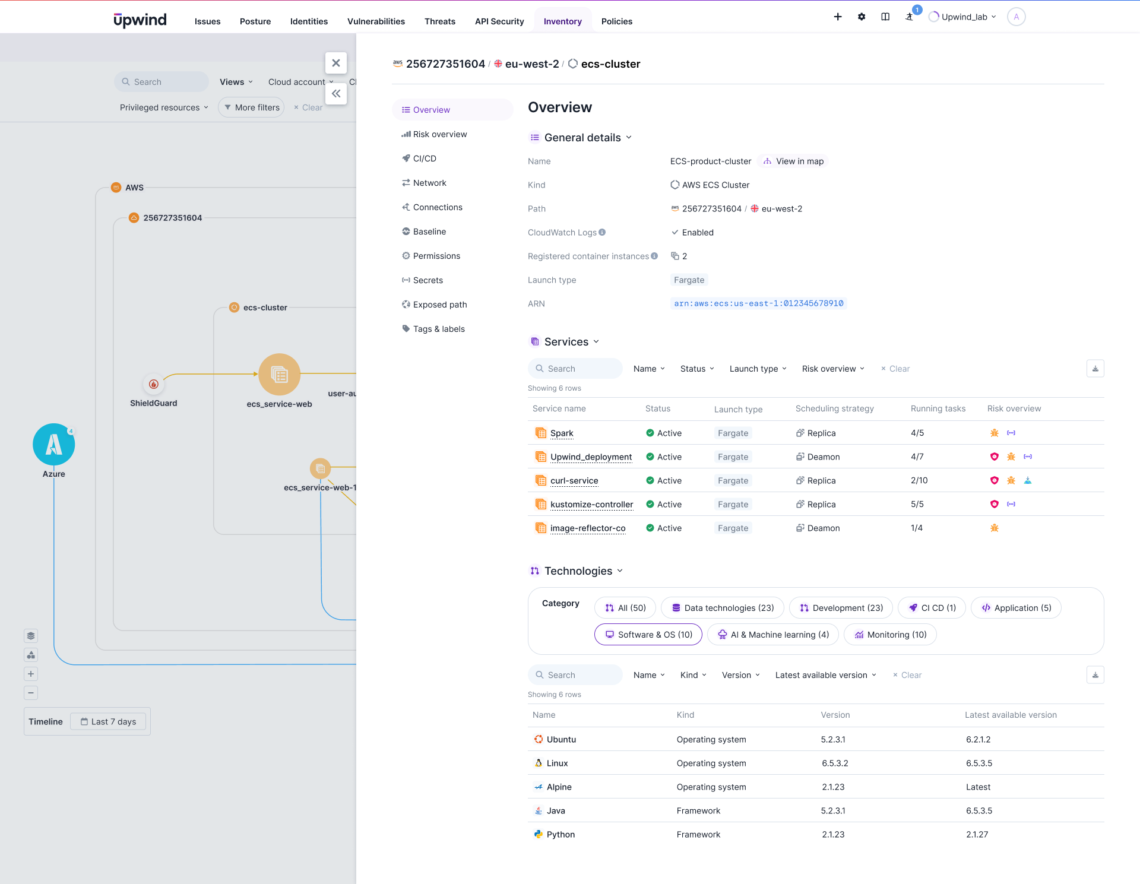Select Monitoring category filter chip
1140x884 pixels.
[890, 635]
